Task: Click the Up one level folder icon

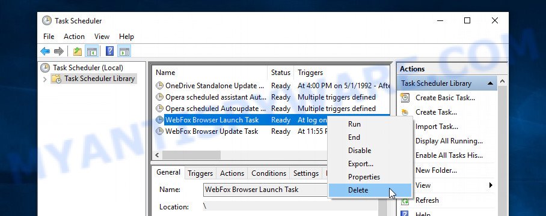Action: point(78,52)
